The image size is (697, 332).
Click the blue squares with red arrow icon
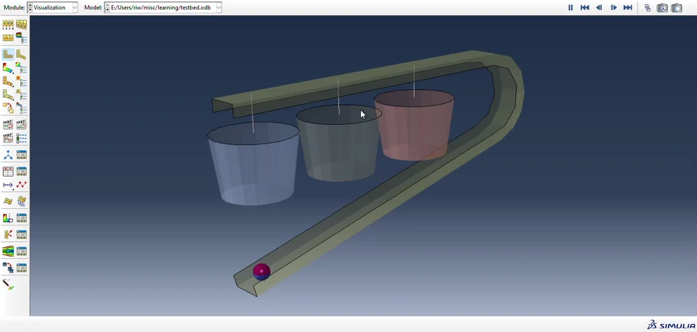click(x=8, y=267)
